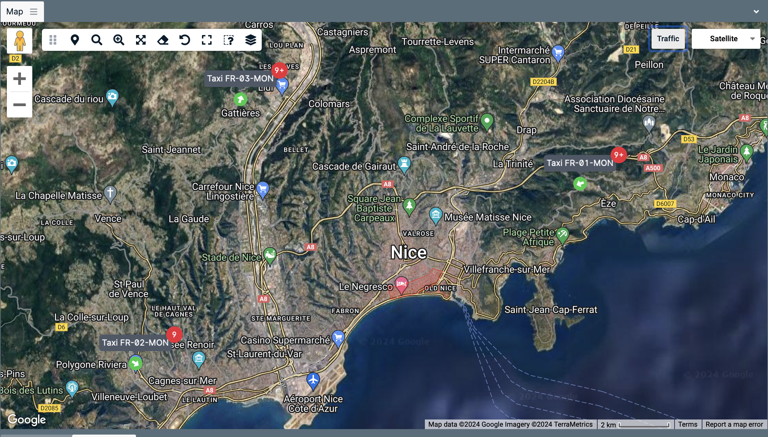This screenshot has width=768, height=437.
Task: Click green vehicle marker below Taxi FR-01-MON
Action: pyautogui.click(x=580, y=184)
